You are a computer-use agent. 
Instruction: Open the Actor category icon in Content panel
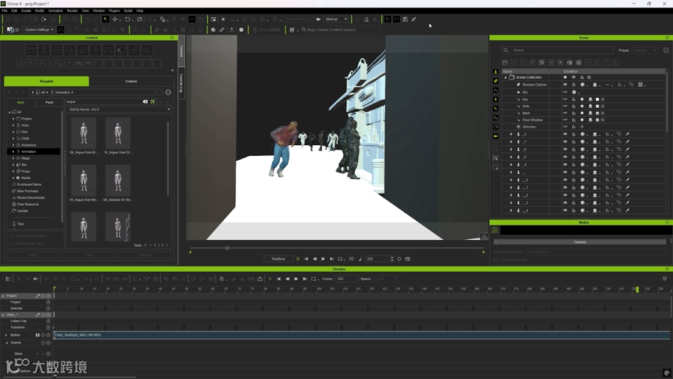pyautogui.click(x=44, y=50)
